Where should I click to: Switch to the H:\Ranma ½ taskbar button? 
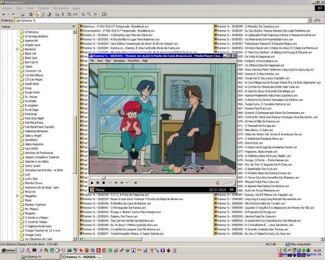click(x=40, y=257)
